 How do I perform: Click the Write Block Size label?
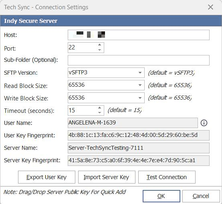tap(26, 98)
